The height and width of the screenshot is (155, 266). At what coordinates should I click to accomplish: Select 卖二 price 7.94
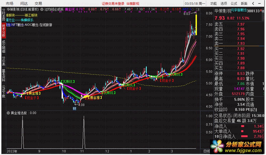(241, 39)
